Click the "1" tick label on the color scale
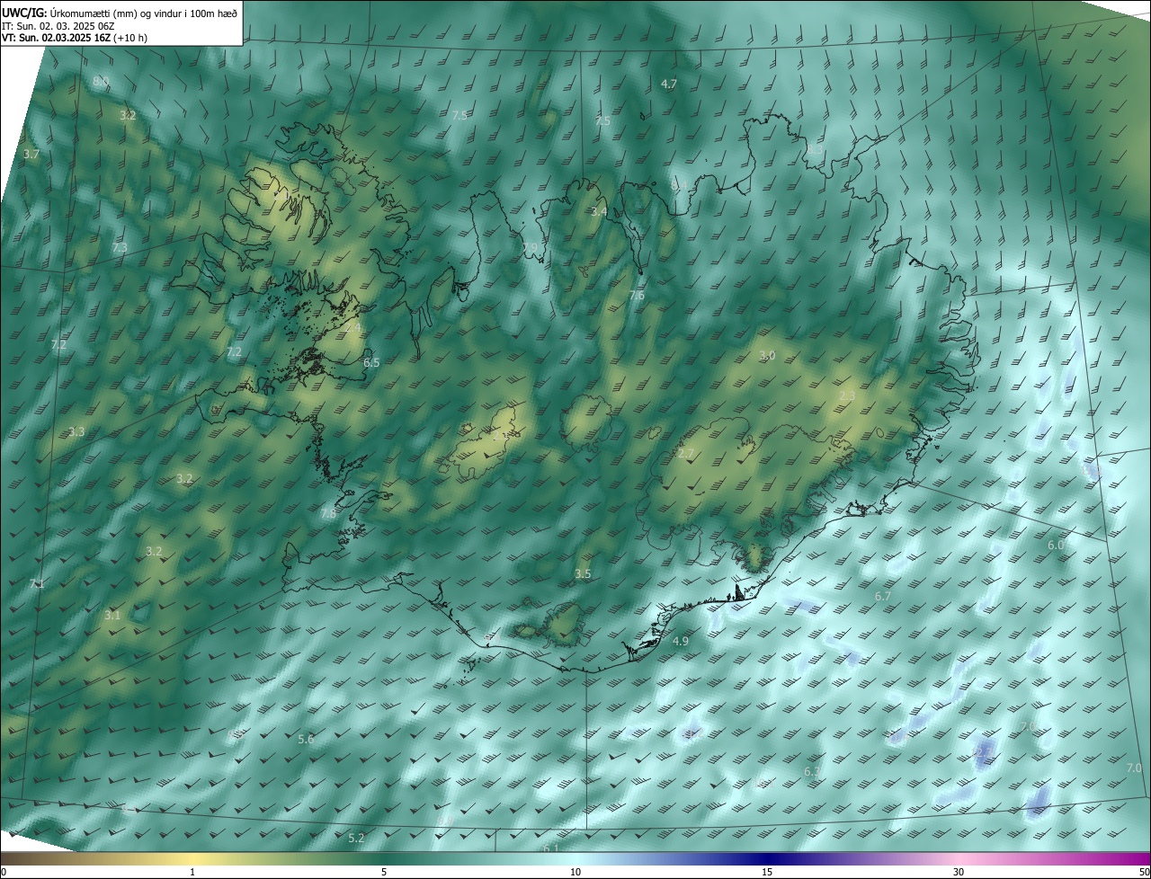Screen dimensions: 1151x879 192,873
